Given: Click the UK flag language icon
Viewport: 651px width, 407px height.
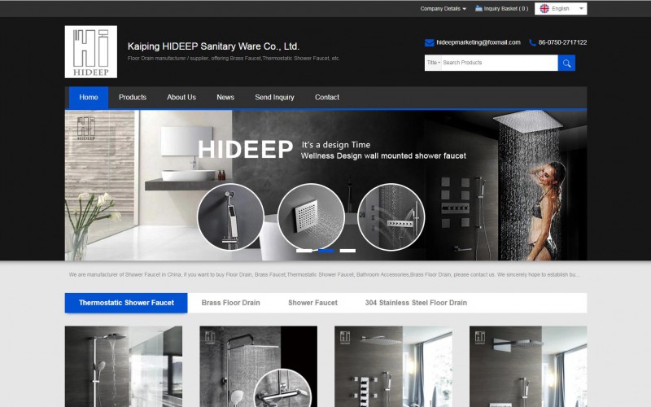Looking at the screenshot, I should [x=544, y=8].
